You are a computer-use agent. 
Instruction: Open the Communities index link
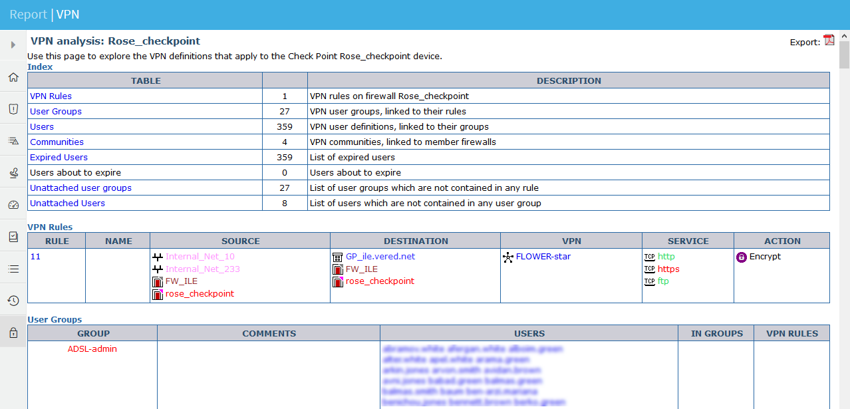coord(57,142)
